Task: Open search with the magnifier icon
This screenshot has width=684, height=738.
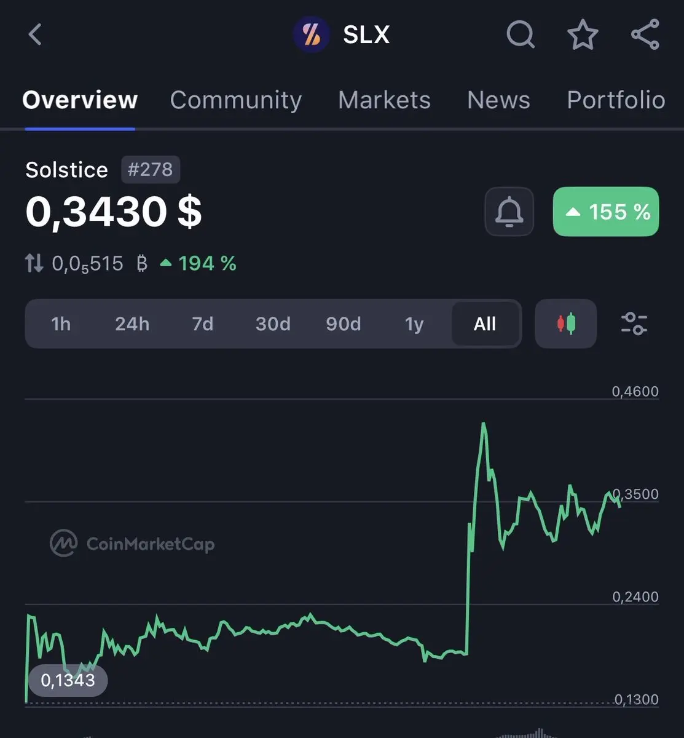Action: [x=521, y=34]
